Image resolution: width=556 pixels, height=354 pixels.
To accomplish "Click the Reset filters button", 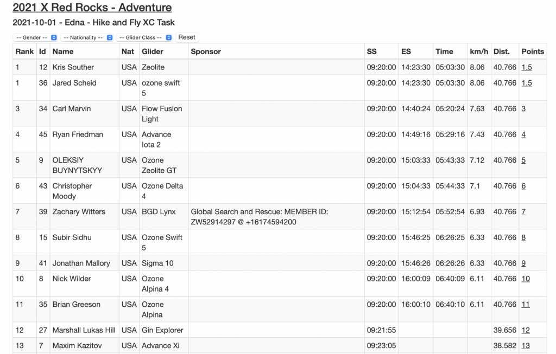I will tap(187, 37).
